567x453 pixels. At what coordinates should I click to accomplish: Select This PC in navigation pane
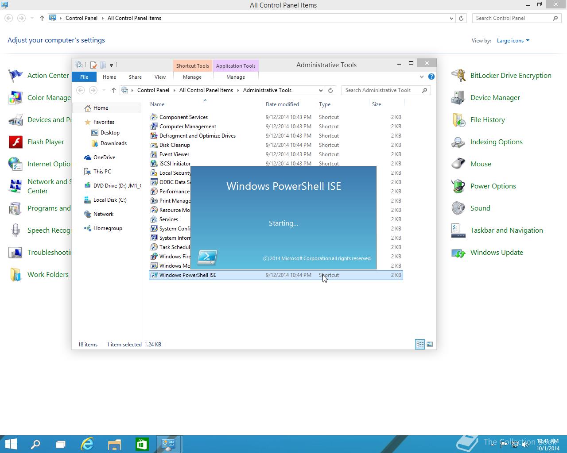point(102,172)
